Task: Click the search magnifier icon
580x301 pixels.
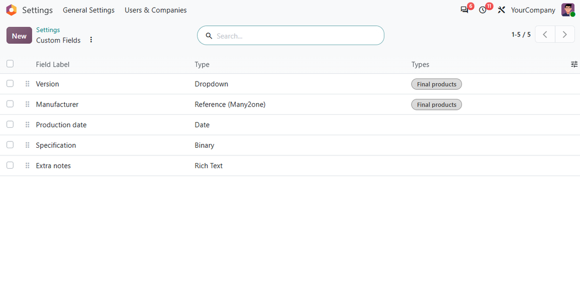Action: pyautogui.click(x=209, y=36)
